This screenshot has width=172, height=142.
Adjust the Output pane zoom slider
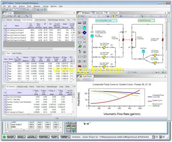[64, 119]
